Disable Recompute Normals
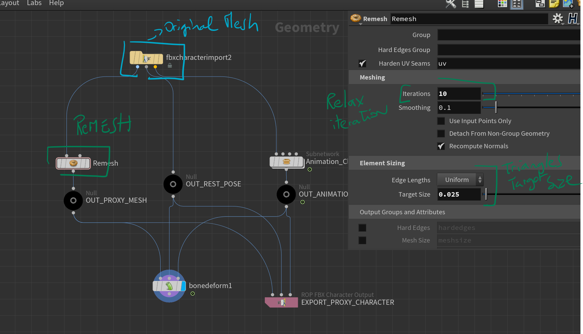The width and height of the screenshot is (583, 334). pos(441,146)
